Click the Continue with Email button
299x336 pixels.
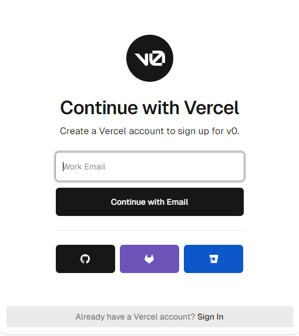pos(150,202)
